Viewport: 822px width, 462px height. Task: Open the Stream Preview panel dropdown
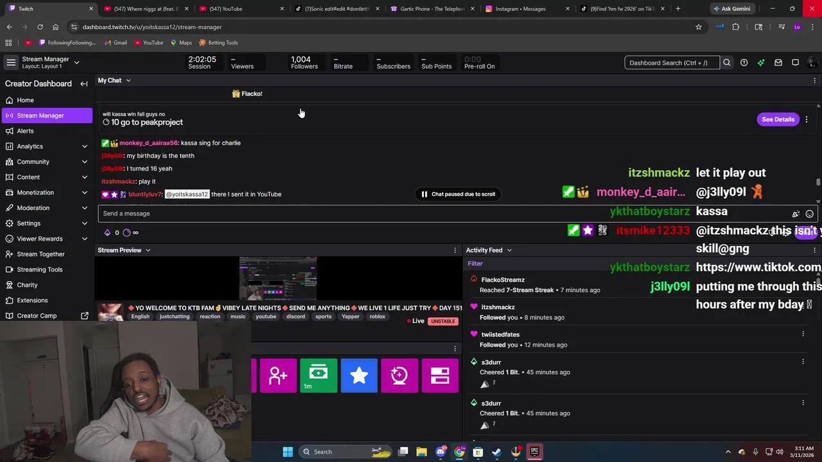[x=148, y=250]
